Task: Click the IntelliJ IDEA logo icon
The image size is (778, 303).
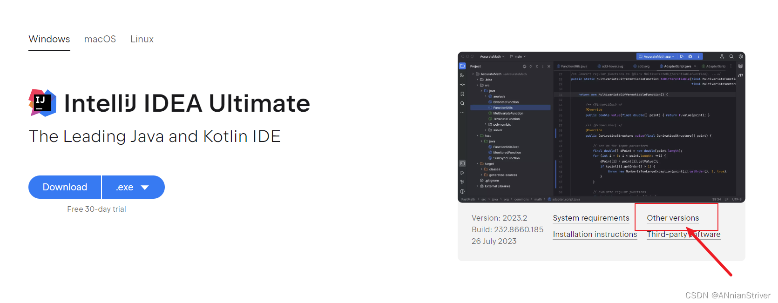Action: coord(42,103)
